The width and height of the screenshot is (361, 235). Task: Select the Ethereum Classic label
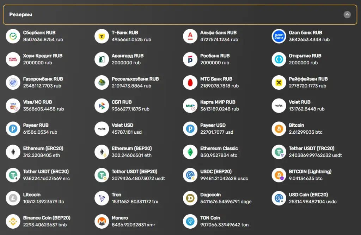coord(219,148)
